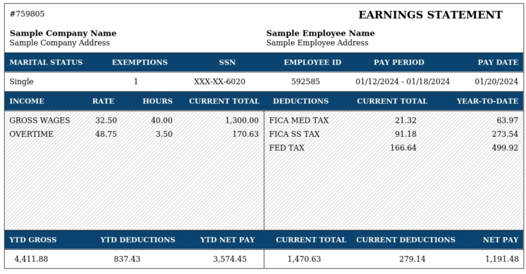Viewport: 526px width, 274px height.
Task: Click the YTD DEDUCTIONS header
Action: click(x=138, y=240)
